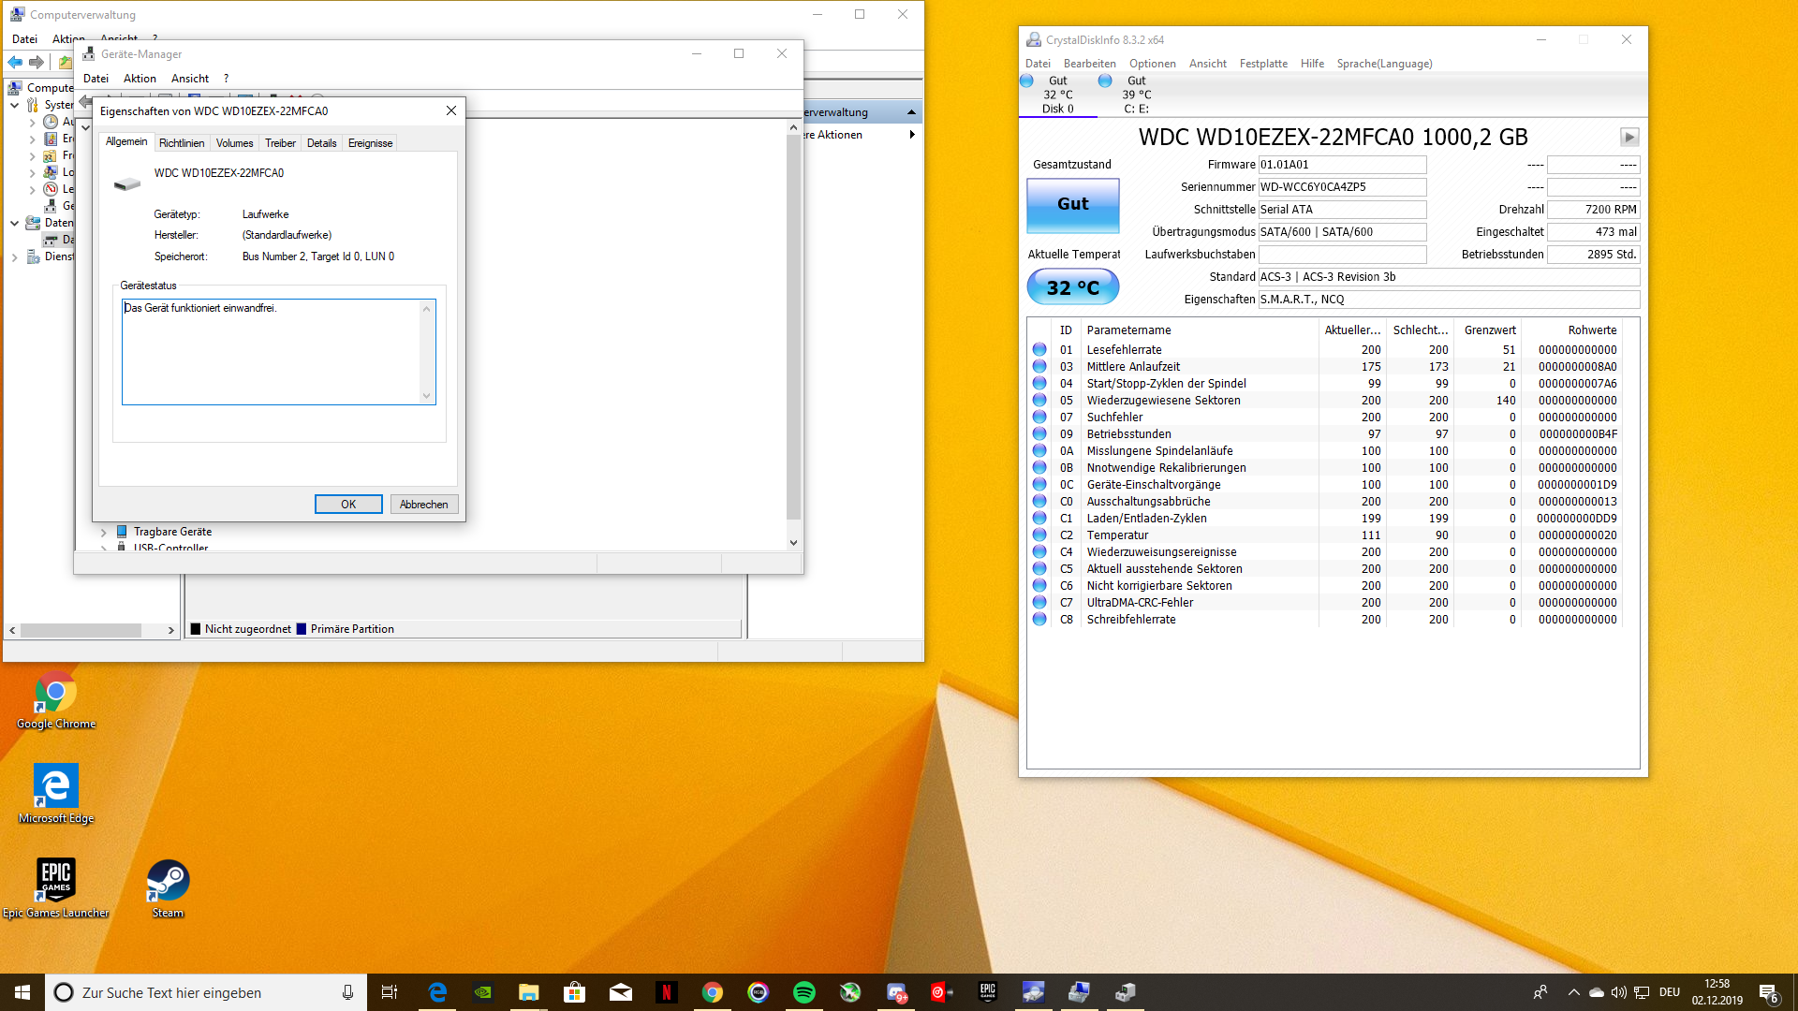
Task: Click the 32 °C temperature button
Action: 1072,287
